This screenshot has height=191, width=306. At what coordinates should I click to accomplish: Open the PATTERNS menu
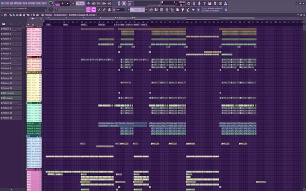(18, 3)
